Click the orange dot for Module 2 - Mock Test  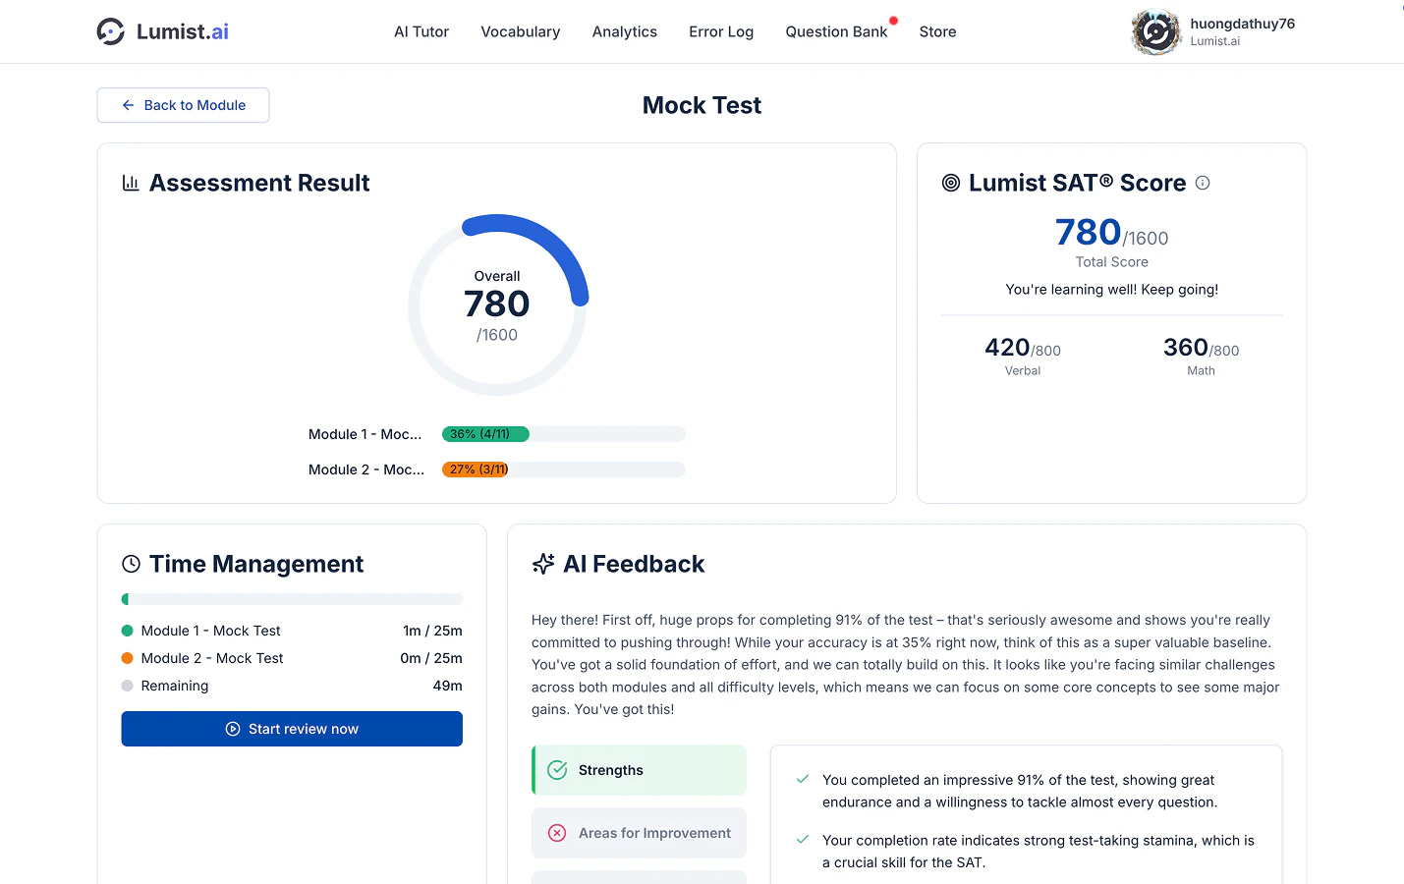pos(127,658)
